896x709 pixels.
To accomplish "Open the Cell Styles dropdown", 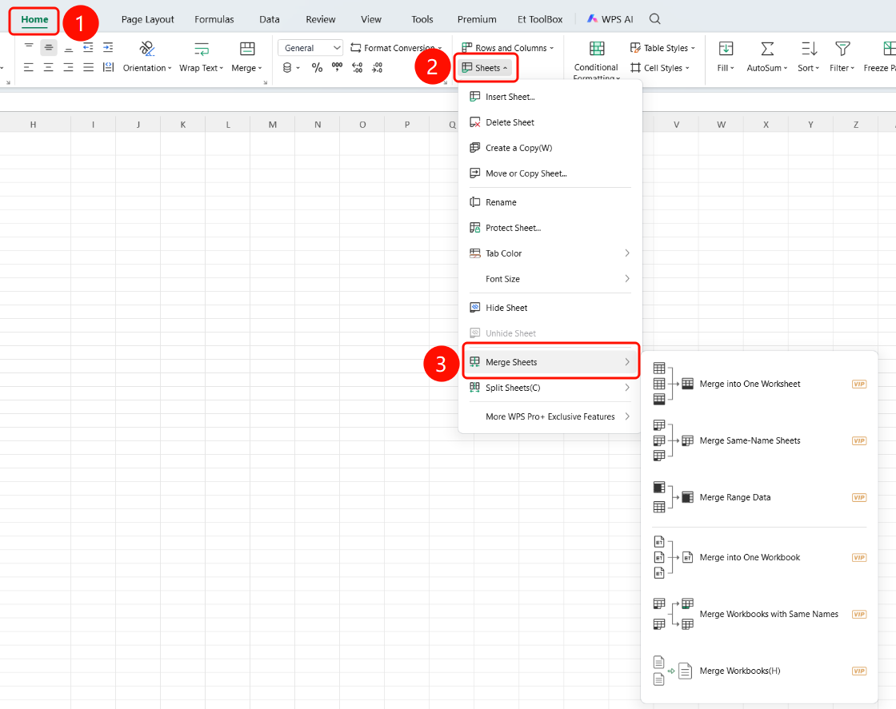I will (x=660, y=68).
